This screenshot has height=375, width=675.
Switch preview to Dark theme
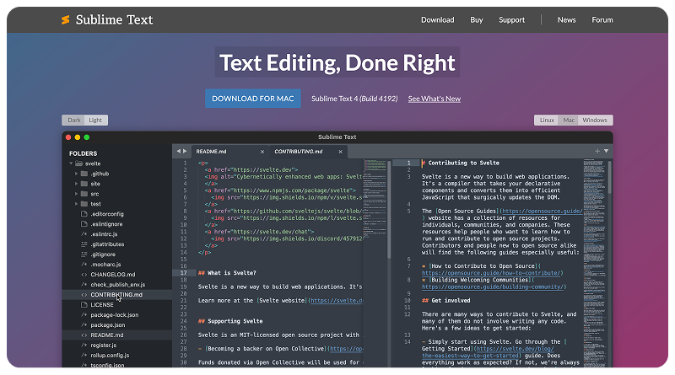73,120
